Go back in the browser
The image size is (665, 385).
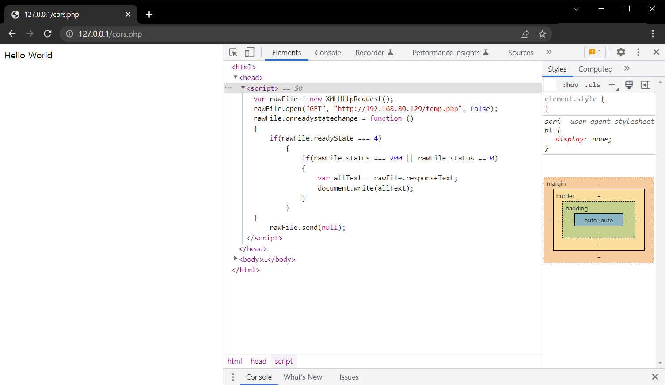(x=12, y=34)
